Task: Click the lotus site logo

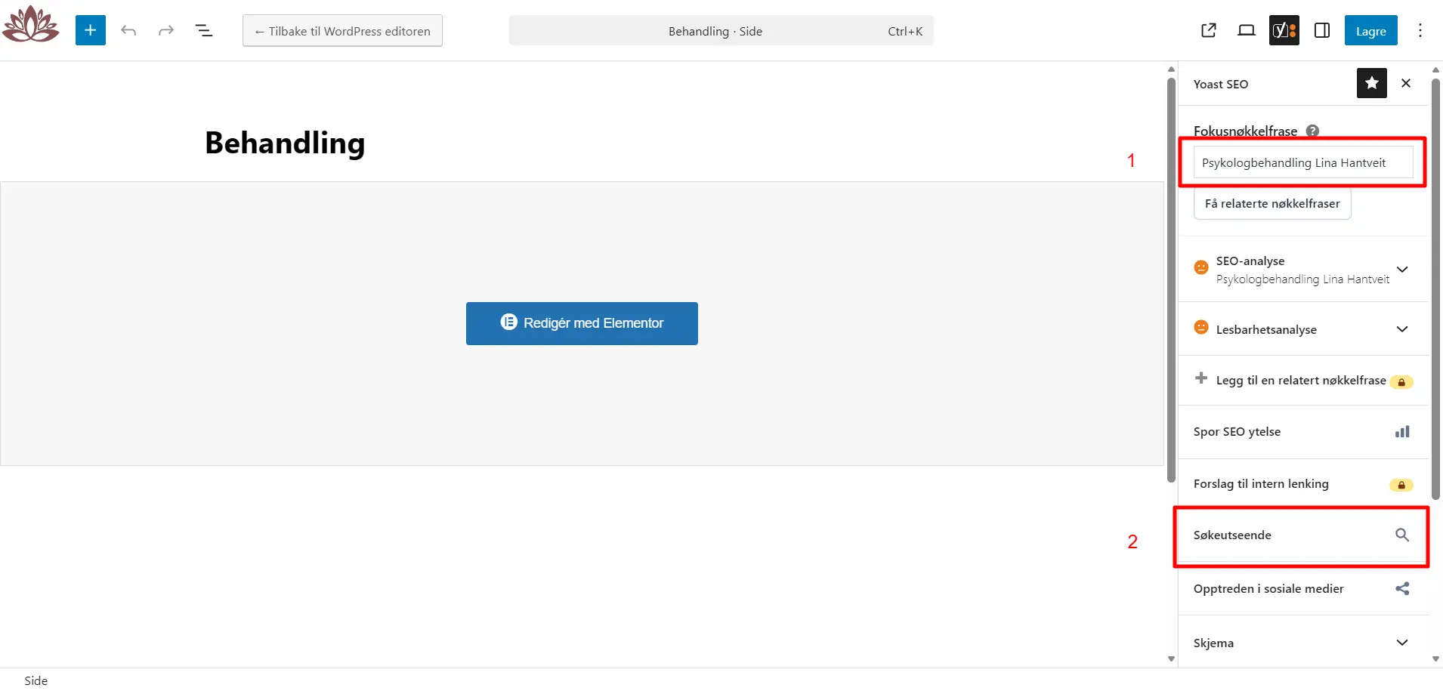Action: 30,25
